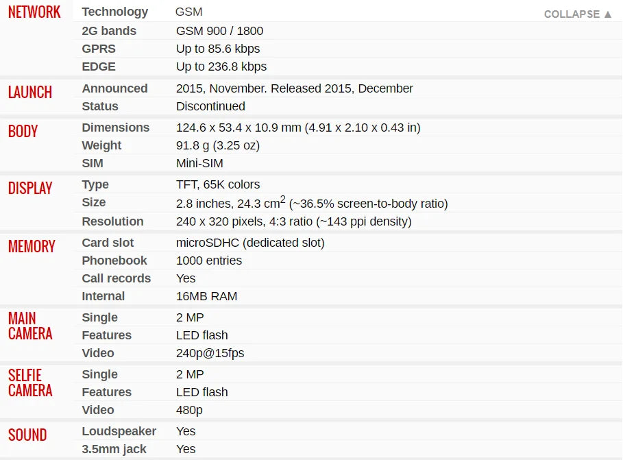Click the 2G bands label

109,31
